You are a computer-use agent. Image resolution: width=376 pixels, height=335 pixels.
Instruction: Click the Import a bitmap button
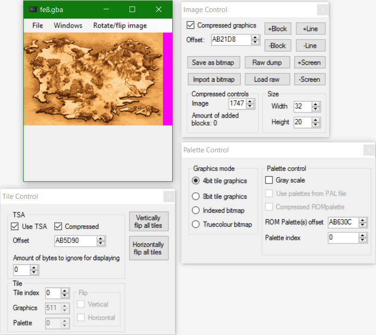213,79
